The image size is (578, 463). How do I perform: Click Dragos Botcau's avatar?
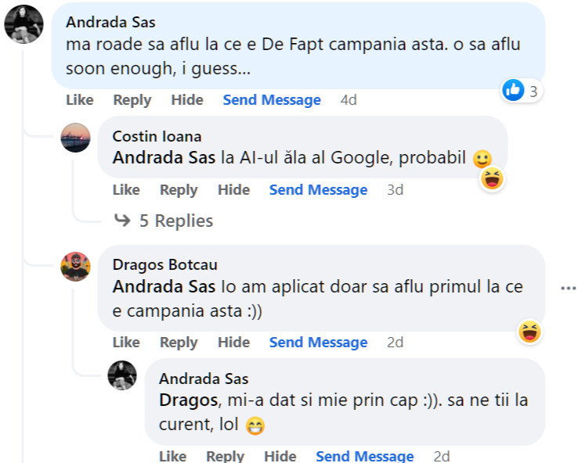pyautogui.click(x=76, y=267)
